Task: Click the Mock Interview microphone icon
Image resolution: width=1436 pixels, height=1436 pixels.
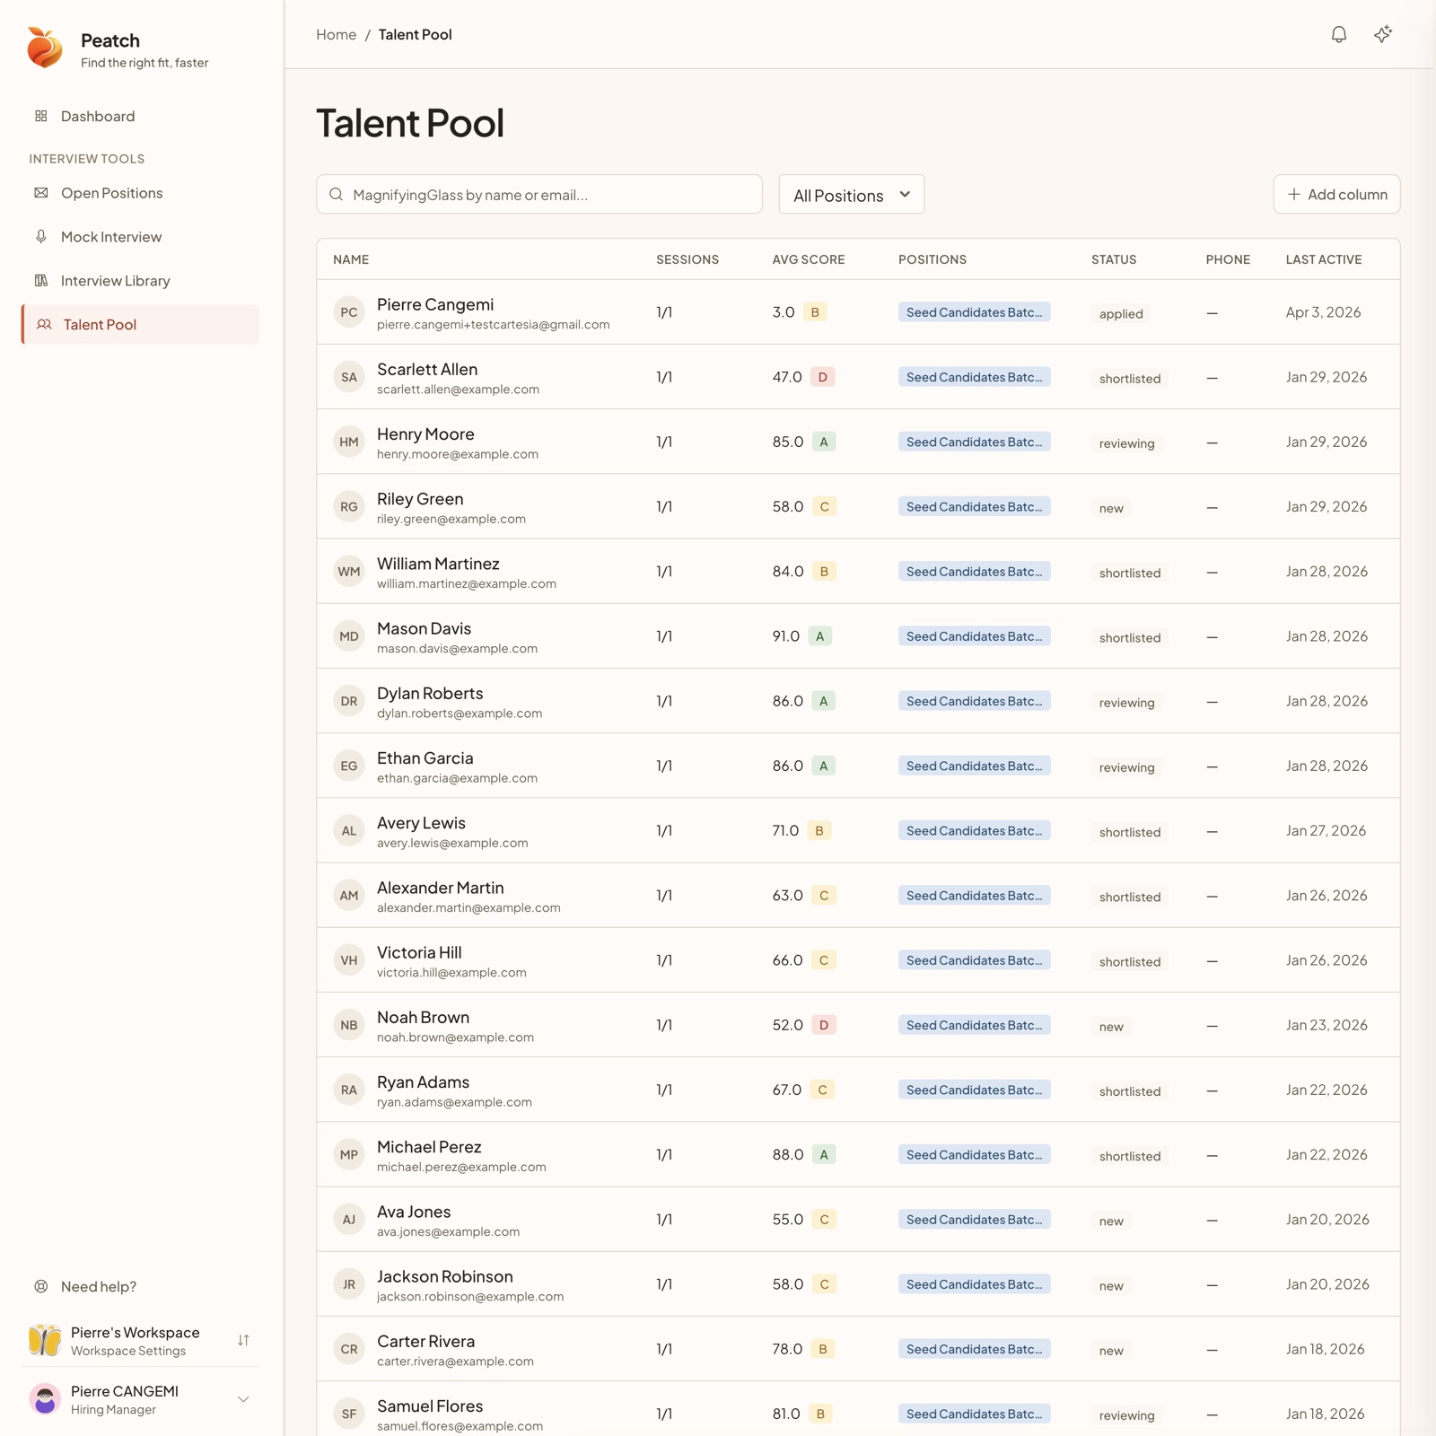Action: 41,237
